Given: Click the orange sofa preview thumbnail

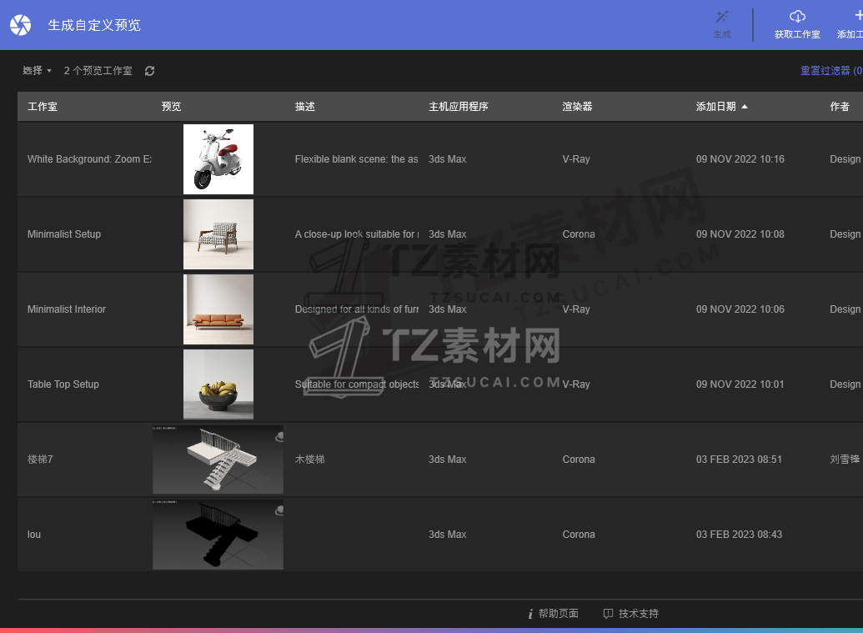Looking at the screenshot, I should (x=218, y=309).
